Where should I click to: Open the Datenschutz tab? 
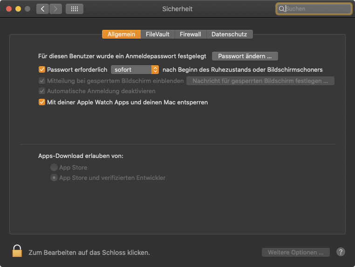[229, 34]
